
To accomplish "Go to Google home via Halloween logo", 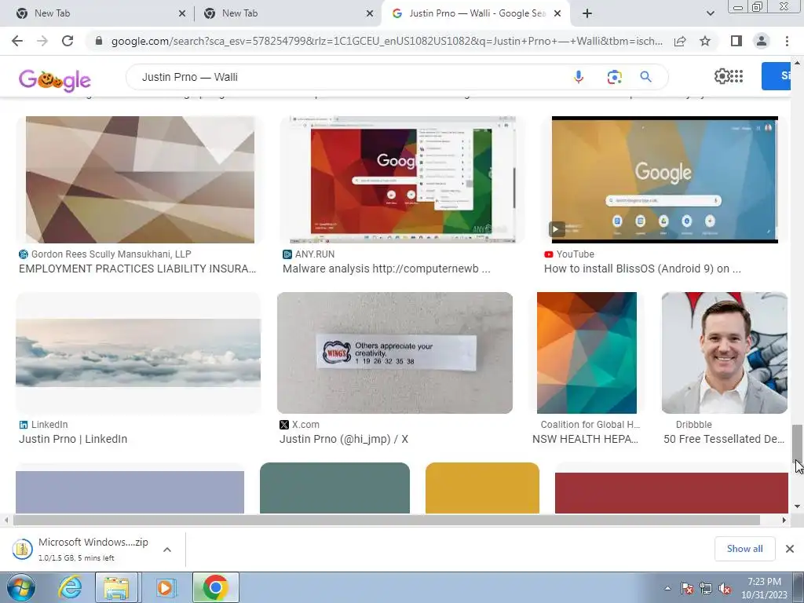I will pyautogui.click(x=55, y=81).
